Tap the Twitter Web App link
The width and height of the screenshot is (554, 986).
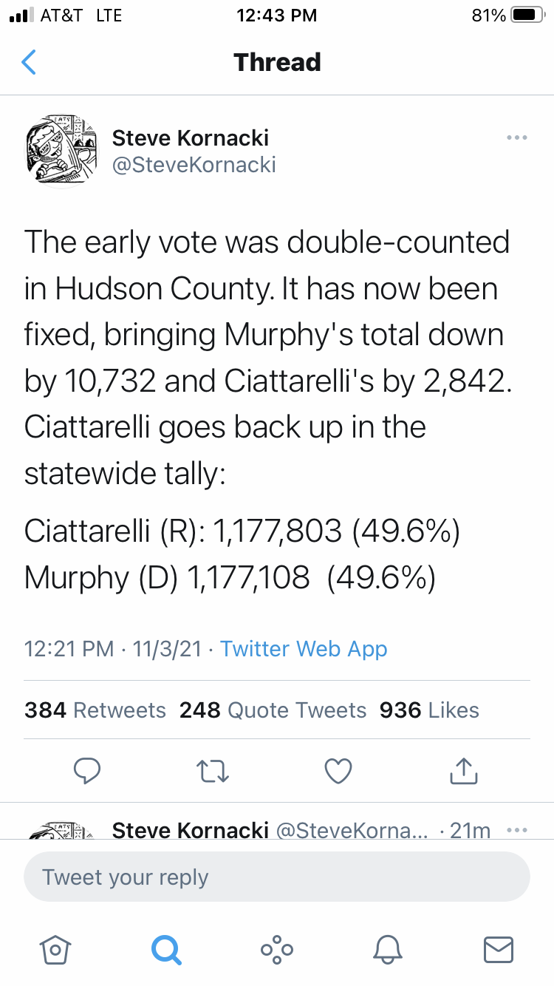point(304,649)
